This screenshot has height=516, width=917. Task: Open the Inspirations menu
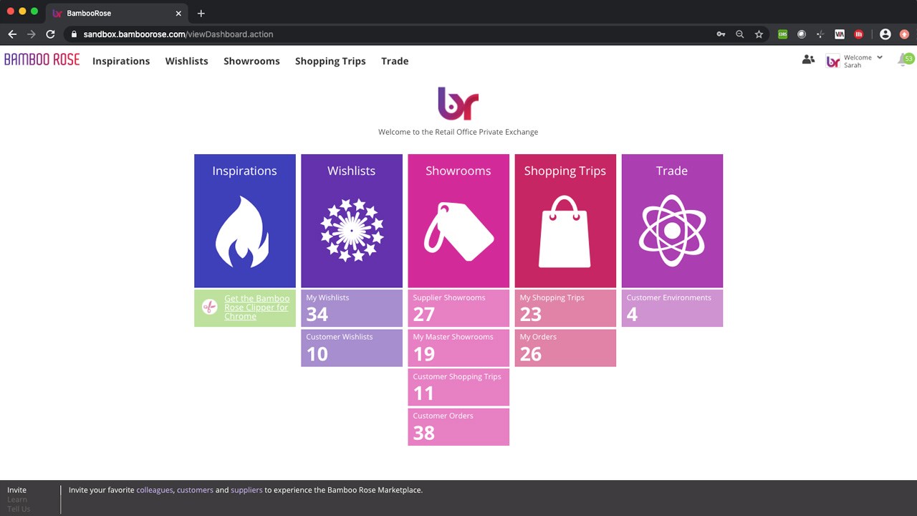pyautogui.click(x=121, y=61)
